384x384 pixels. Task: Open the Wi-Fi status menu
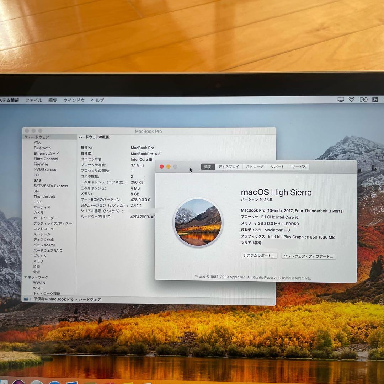[352, 100]
